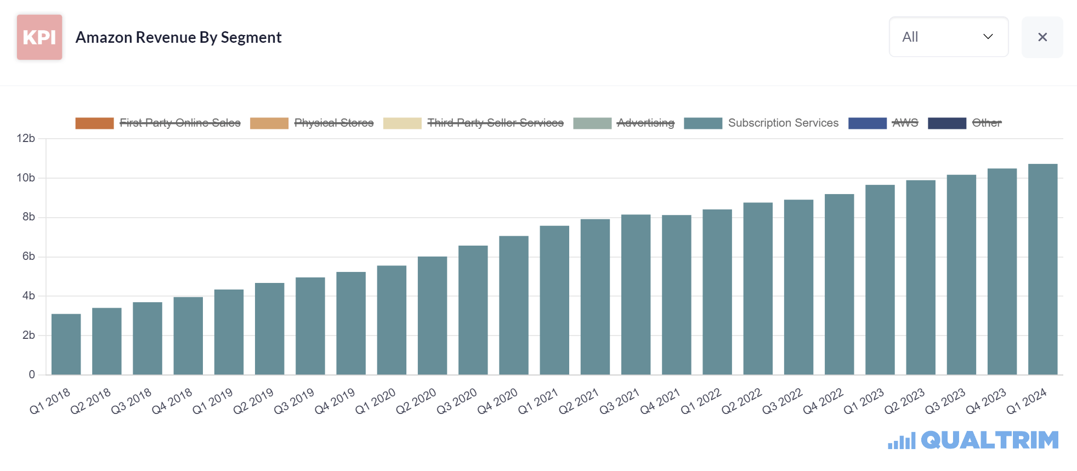Click the 12b y-axis label
Screen dimensions: 1077x471
click(x=26, y=138)
